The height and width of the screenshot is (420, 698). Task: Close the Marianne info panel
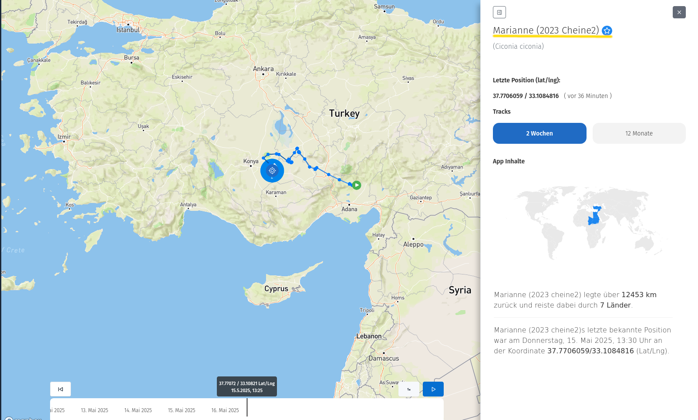point(679,12)
